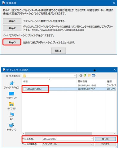The image size is (118, 148).
Task: Close the 登録手順 dialog window
Action: coord(114,3)
